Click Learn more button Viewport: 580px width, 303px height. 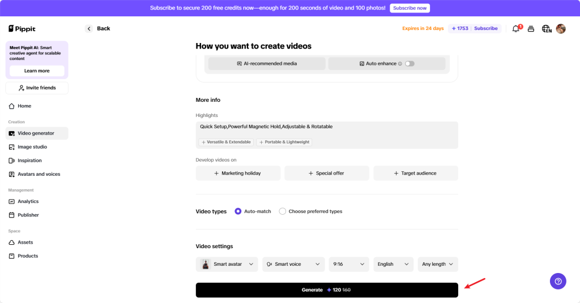[x=37, y=71]
